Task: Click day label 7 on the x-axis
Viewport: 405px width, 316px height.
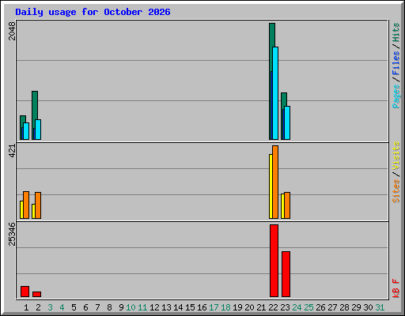Action: pyautogui.click(x=97, y=307)
